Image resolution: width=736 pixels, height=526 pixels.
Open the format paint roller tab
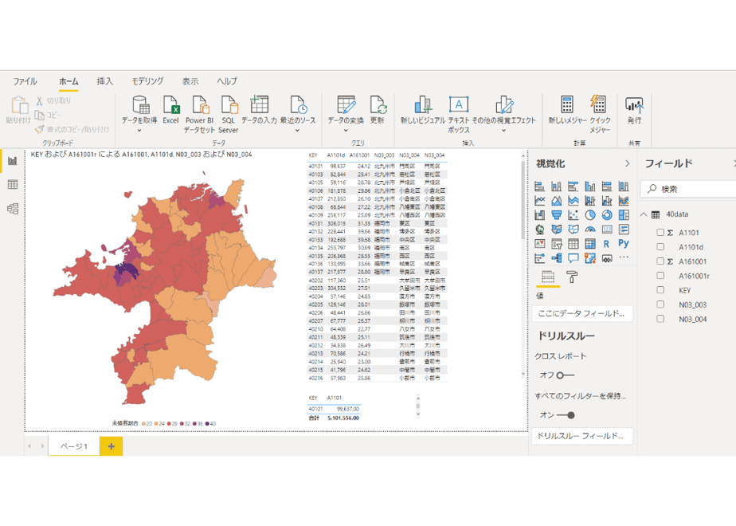pyautogui.click(x=572, y=277)
